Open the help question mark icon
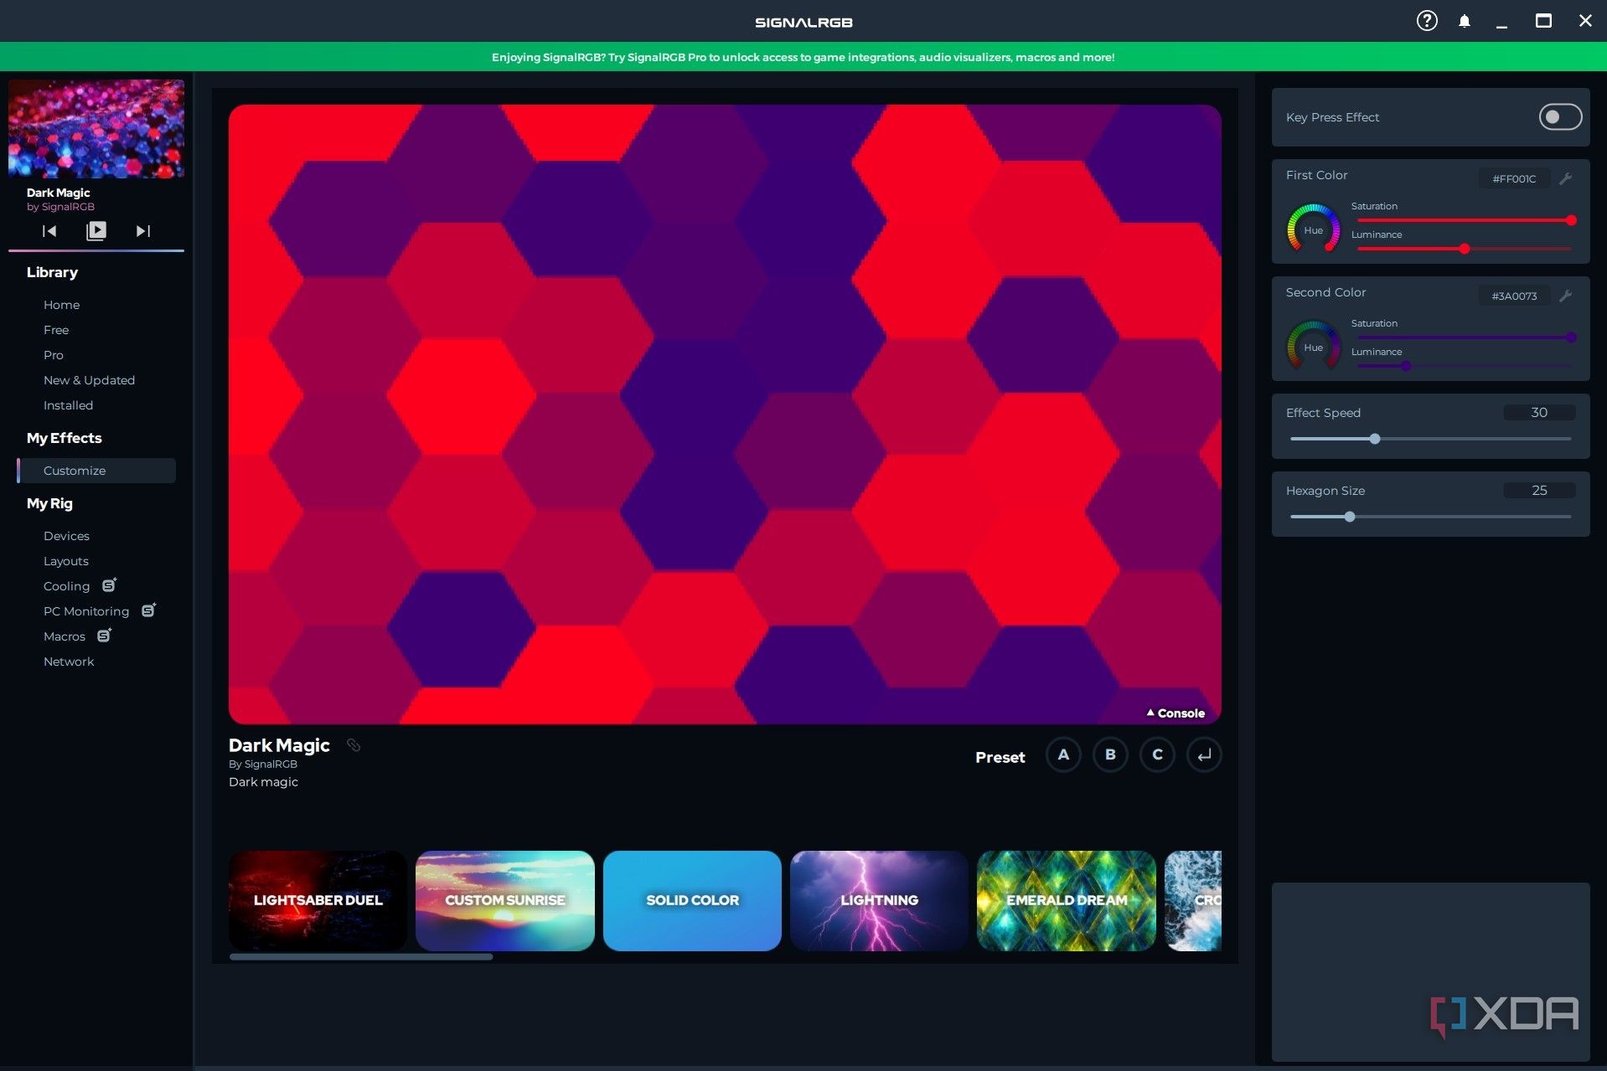Screen dimensions: 1607x1071 point(1426,21)
